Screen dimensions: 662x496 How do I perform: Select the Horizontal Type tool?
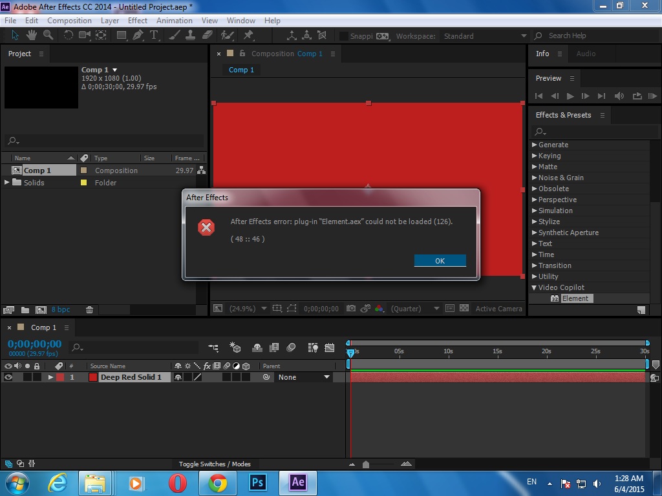click(x=154, y=36)
